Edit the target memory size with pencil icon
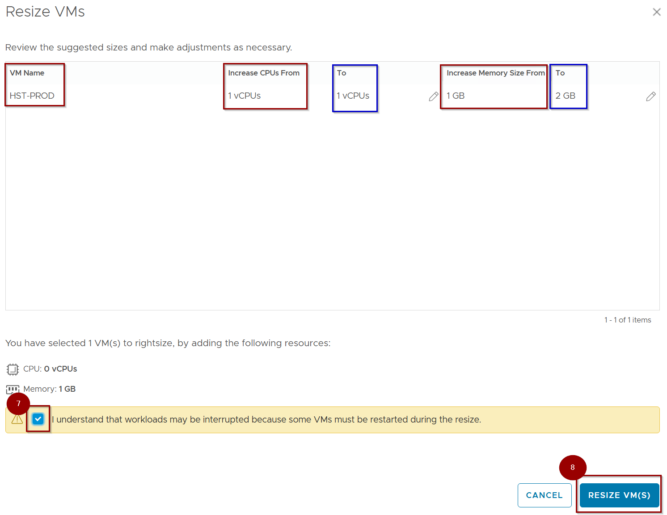Screen dimensions: 667x515 pos(650,96)
